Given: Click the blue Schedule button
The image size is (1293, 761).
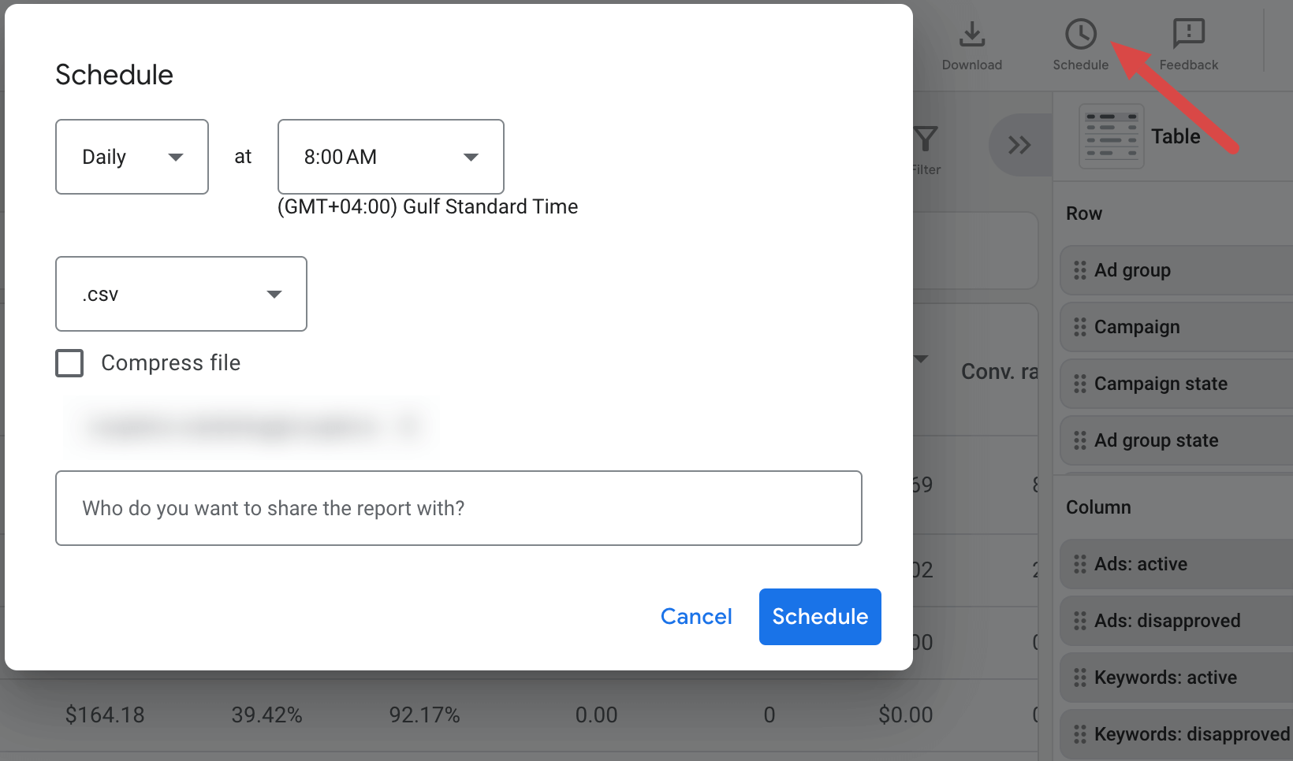Looking at the screenshot, I should (820, 617).
